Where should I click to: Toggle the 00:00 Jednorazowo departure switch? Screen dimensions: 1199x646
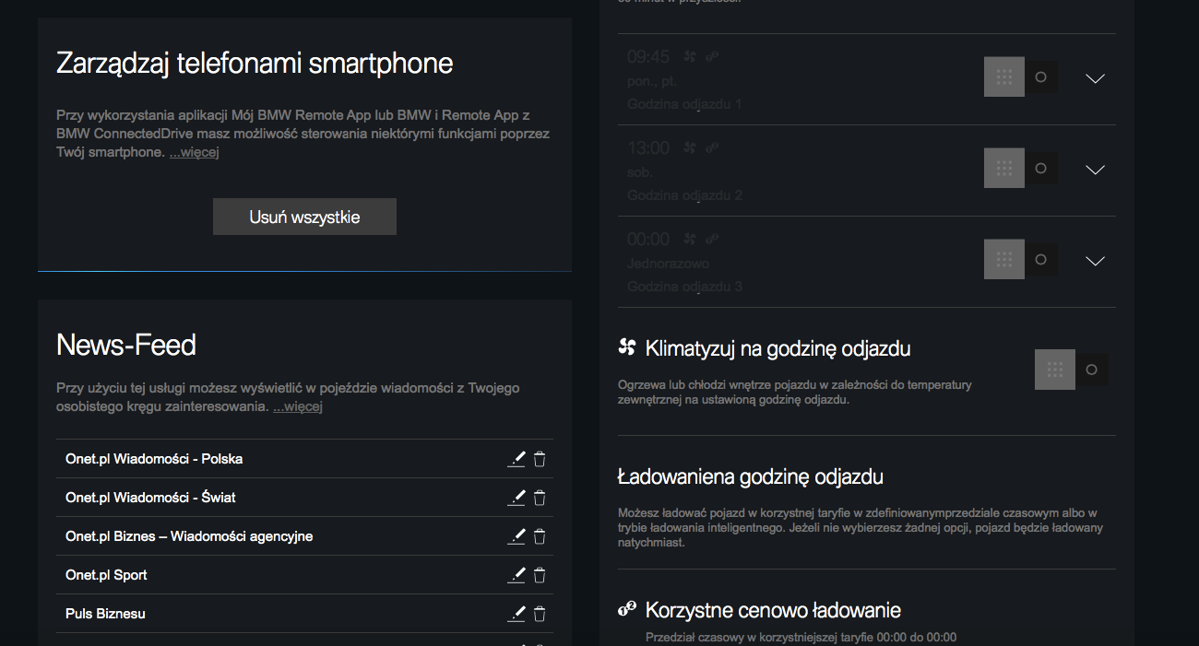coord(1021,260)
